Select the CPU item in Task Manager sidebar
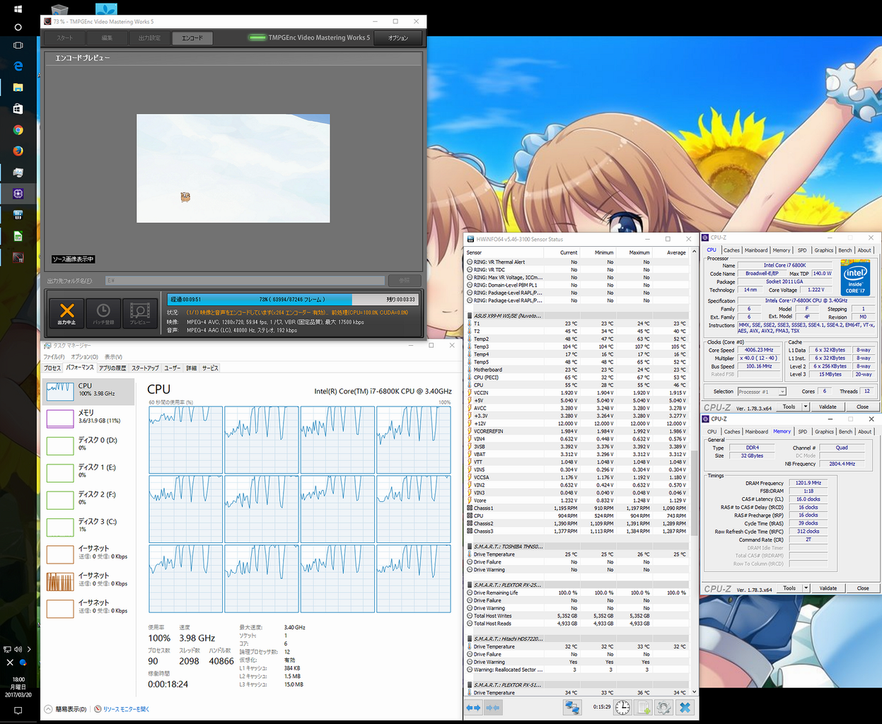This screenshot has width=882, height=724. [88, 391]
